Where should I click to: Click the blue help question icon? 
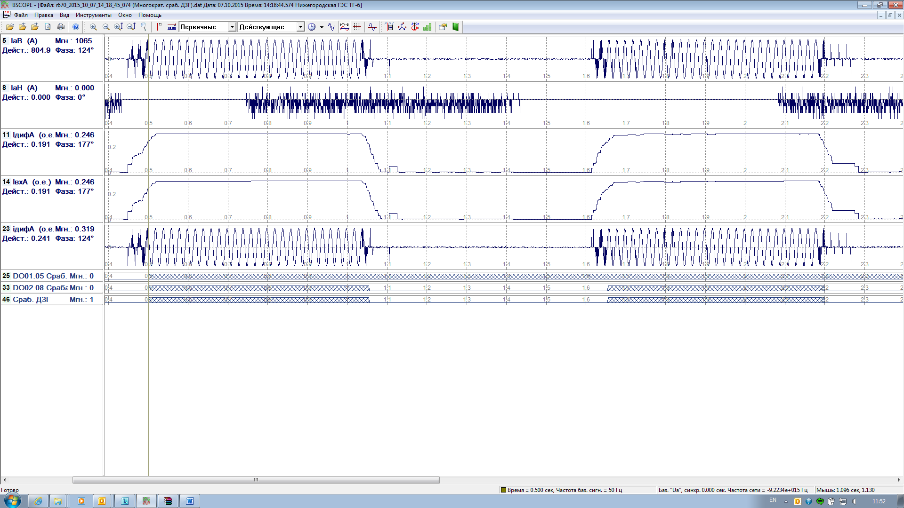(76, 27)
